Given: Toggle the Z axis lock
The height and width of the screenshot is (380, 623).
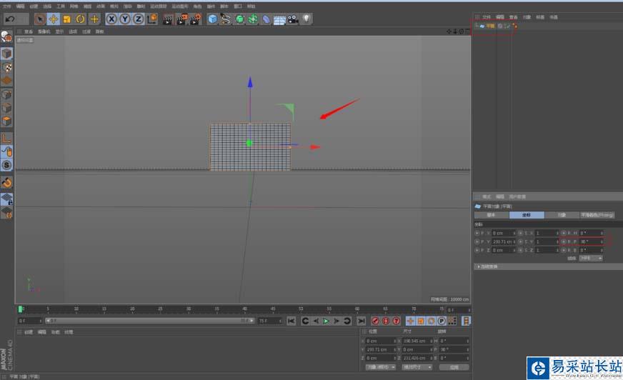Looking at the screenshot, I should click(x=138, y=19).
